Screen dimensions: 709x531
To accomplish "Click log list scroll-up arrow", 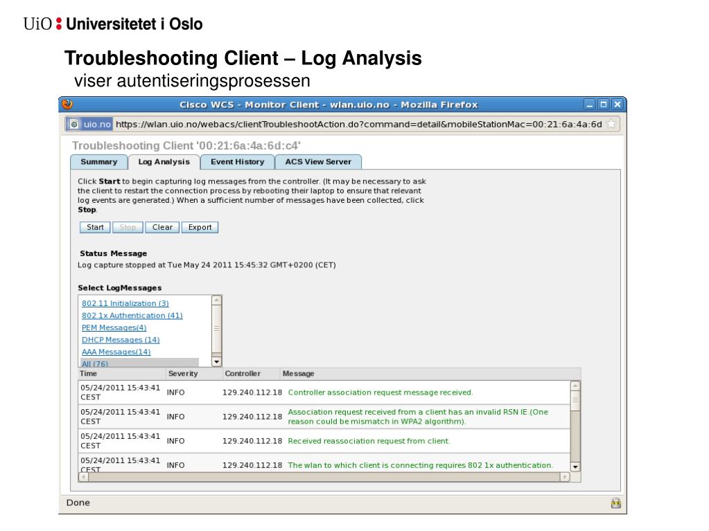I will click(217, 300).
